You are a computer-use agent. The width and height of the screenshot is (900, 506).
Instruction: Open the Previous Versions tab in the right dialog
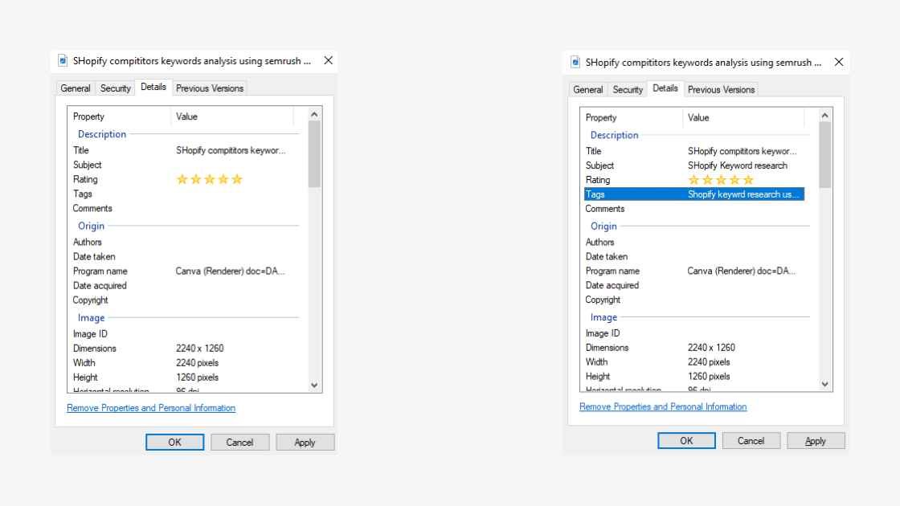pyautogui.click(x=721, y=89)
